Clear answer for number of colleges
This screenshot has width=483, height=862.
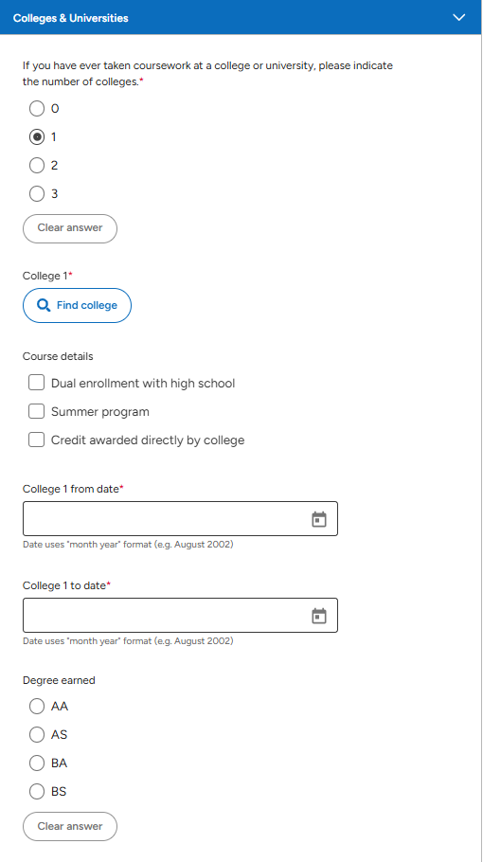(x=70, y=228)
